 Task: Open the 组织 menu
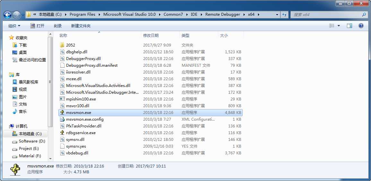coord(14,26)
